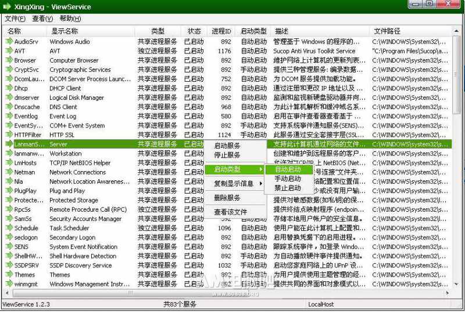465x312 pixels.
Task: Select the Eventlog service icon
Action: point(9,116)
